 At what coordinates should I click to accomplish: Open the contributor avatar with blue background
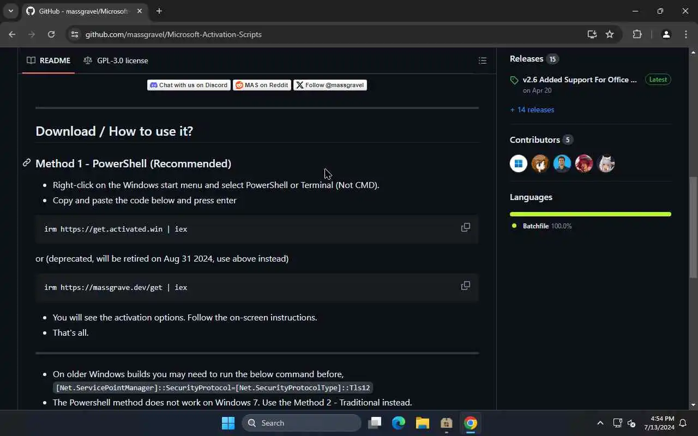coord(562,163)
